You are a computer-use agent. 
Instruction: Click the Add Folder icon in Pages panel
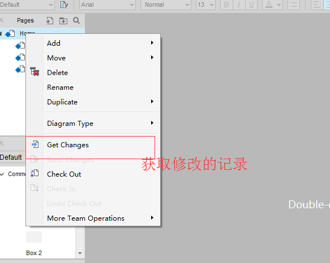pos(63,20)
